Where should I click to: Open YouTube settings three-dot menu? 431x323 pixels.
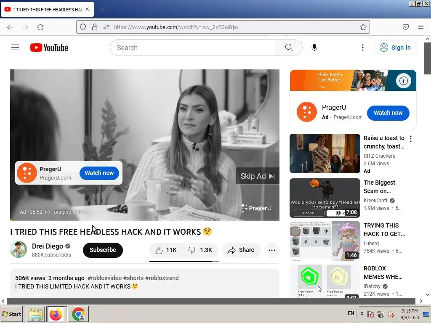(x=362, y=48)
